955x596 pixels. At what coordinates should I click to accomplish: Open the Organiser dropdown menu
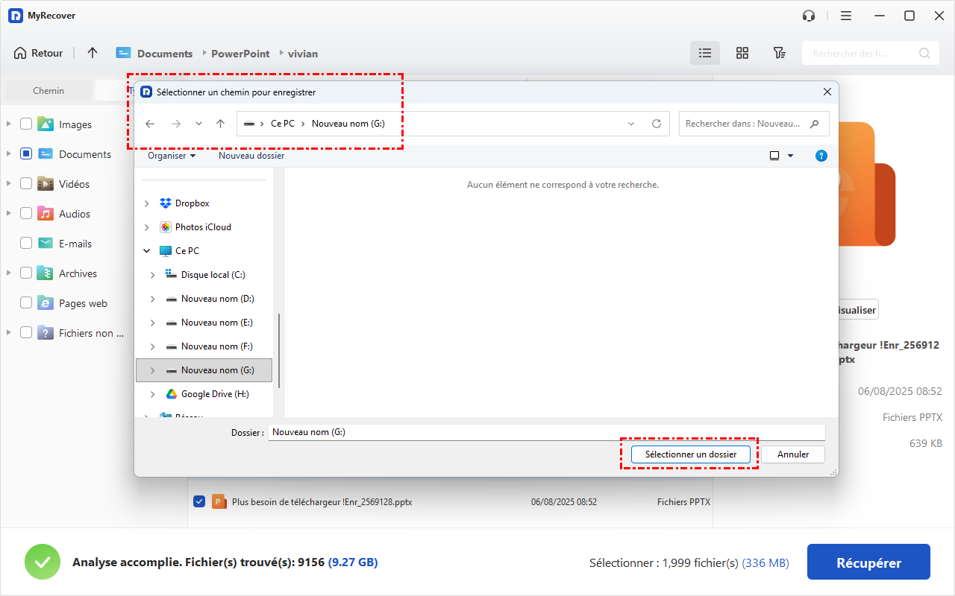pos(172,156)
